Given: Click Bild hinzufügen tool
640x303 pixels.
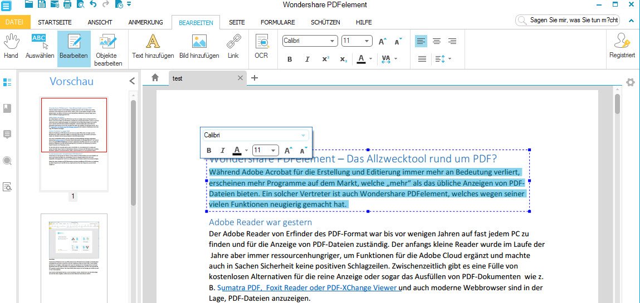Looking at the screenshot, I should click(x=199, y=47).
